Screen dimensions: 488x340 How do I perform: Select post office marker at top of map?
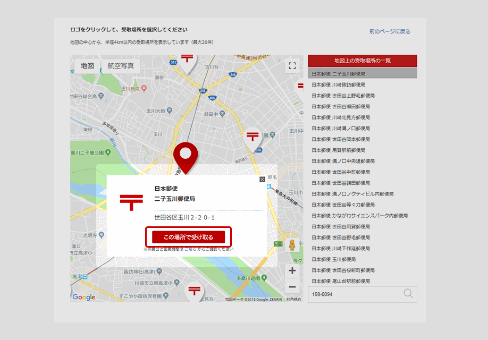pos(187,61)
